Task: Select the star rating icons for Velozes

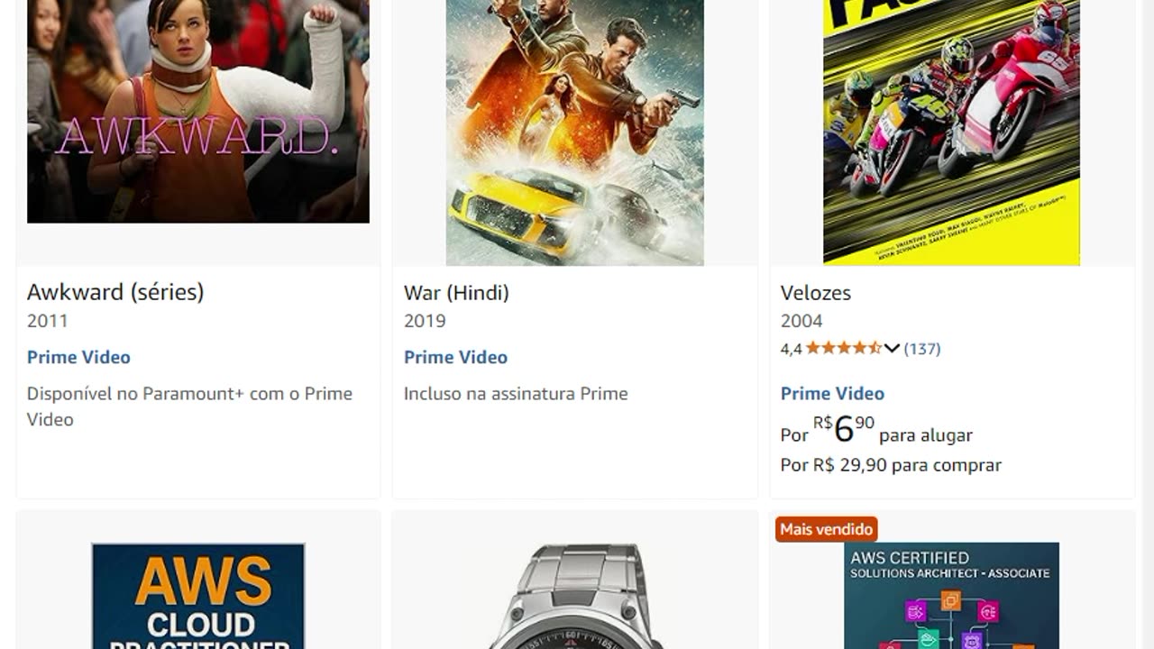Action: tap(844, 348)
